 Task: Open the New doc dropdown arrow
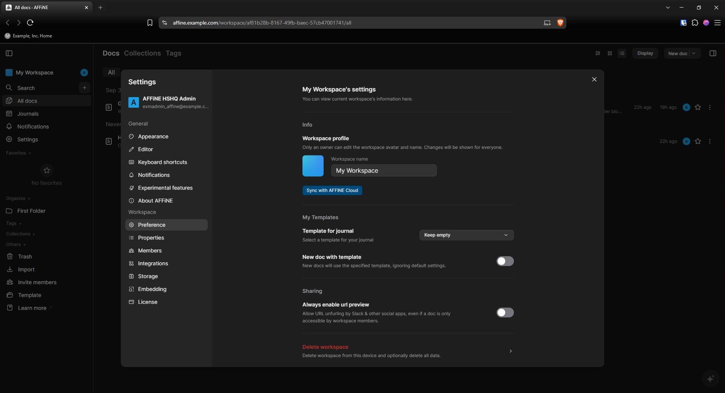694,53
